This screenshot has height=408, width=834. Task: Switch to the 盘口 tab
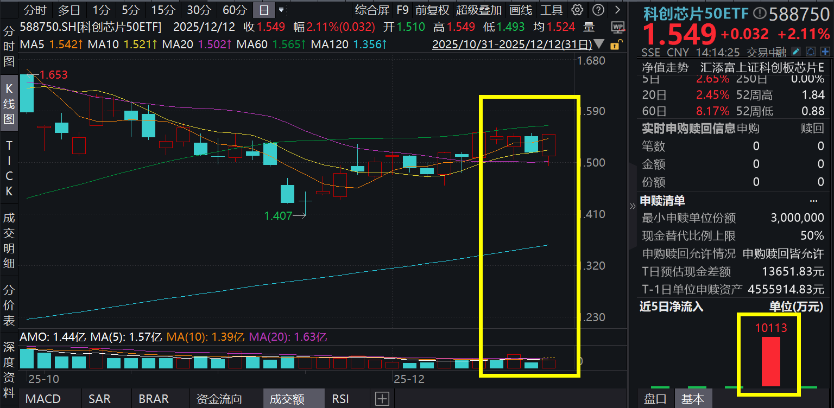[x=655, y=399]
